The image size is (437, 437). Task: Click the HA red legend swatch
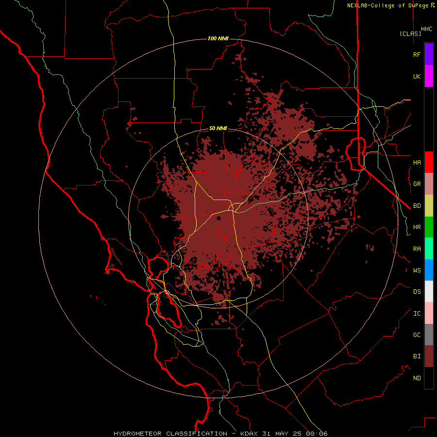429,162
